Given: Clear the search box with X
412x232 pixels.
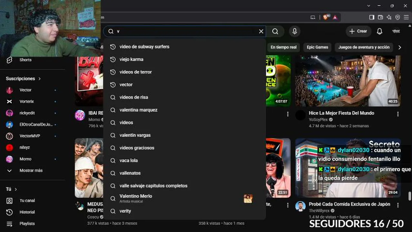Looking at the screenshot, I should tap(261, 31).
